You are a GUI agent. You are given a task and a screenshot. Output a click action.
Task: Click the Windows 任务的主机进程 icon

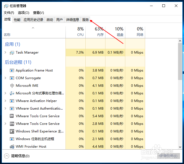point(12,139)
